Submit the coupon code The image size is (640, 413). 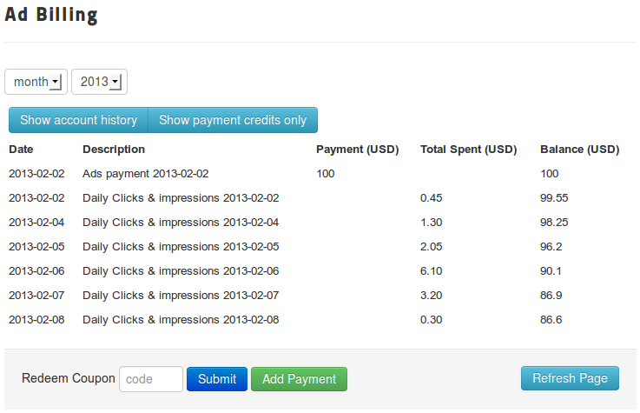pos(216,379)
